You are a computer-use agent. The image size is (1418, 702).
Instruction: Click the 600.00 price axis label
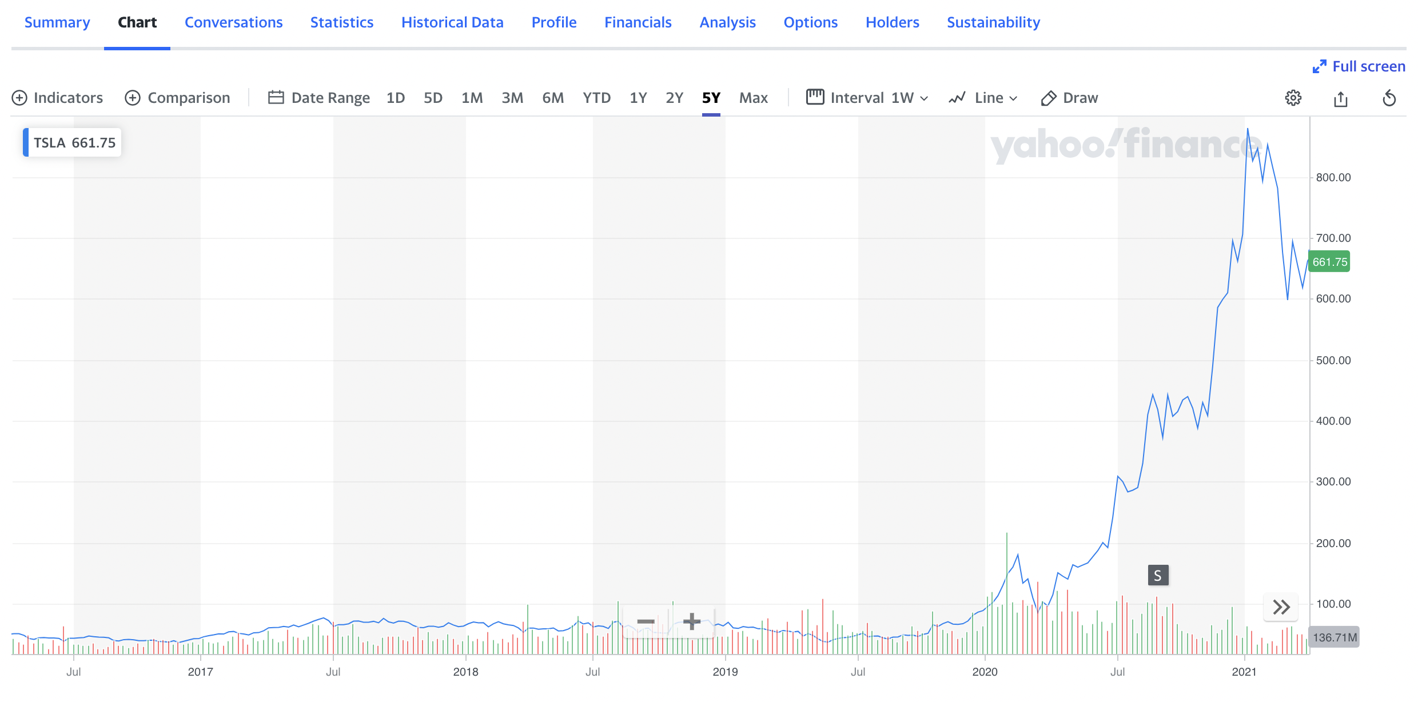point(1333,299)
